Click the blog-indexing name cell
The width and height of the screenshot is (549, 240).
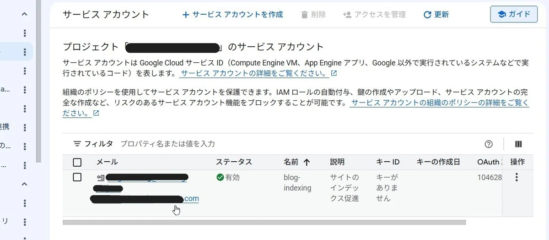click(x=297, y=182)
